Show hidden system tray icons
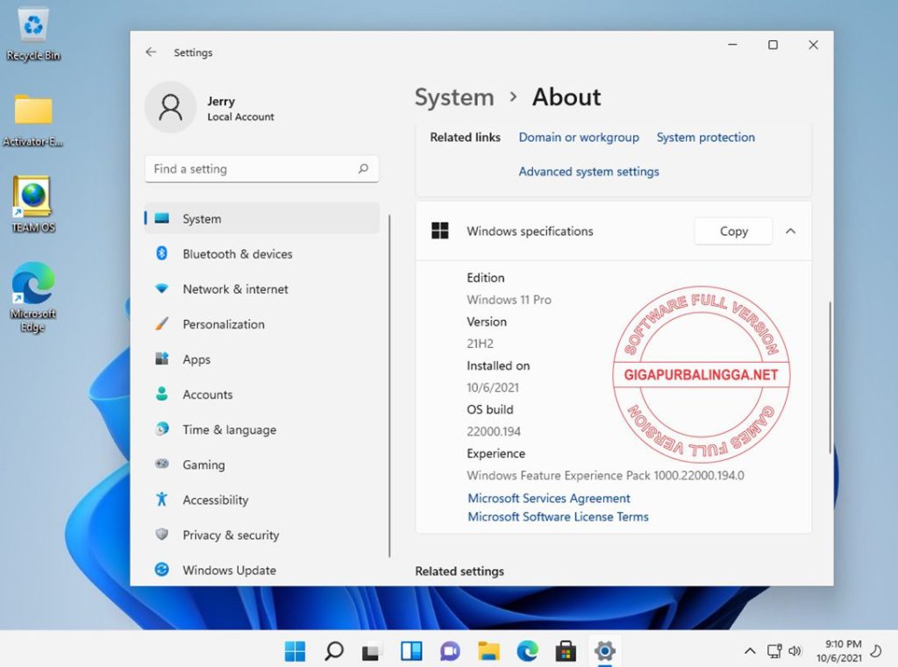898x667 pixels. click(750, 651)
